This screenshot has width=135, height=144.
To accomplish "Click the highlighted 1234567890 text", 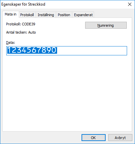I will click(32, 50).
